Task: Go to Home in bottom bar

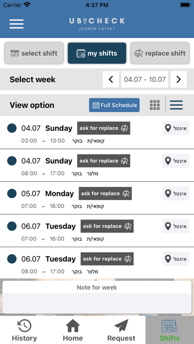Action: coord(73,330)
